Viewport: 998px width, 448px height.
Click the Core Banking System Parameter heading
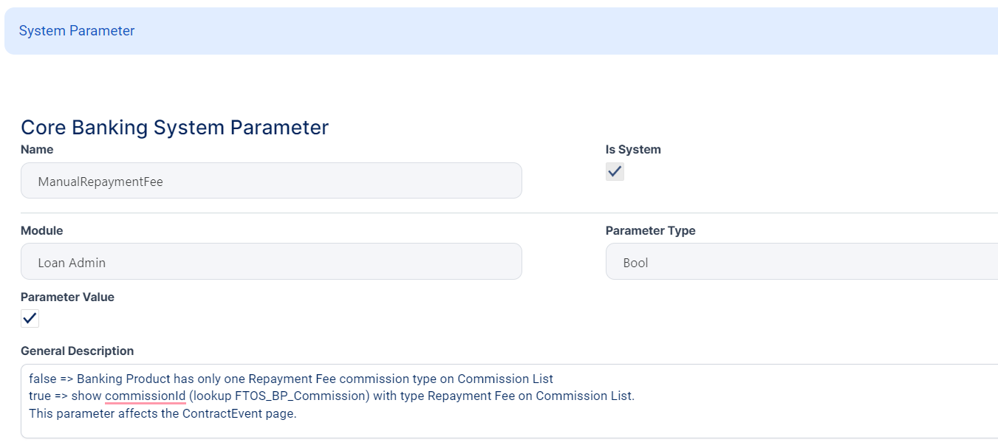[174, 127]
